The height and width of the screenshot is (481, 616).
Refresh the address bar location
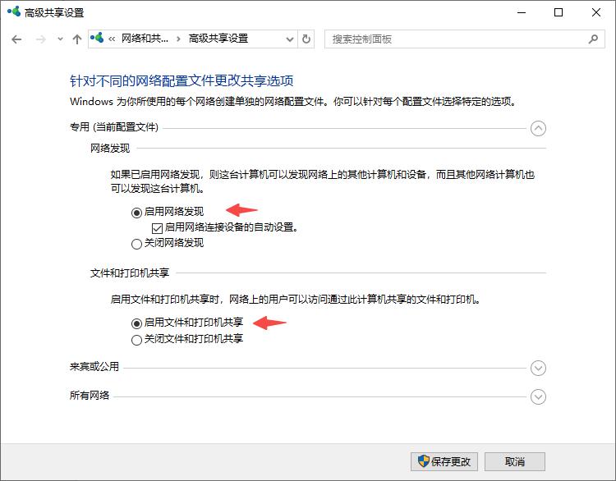[x=306, y=39]
